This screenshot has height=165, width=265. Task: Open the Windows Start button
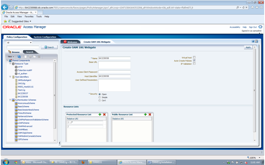click(6, 162)
